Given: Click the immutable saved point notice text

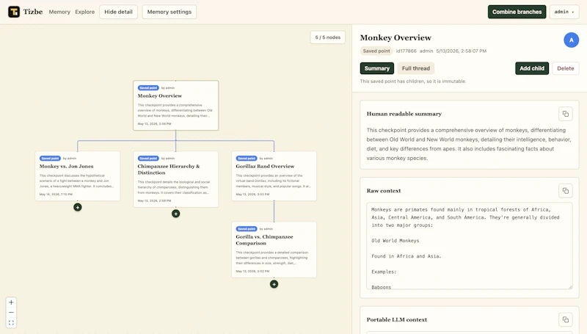Looking at the screenshot, I should click(413, 81).
